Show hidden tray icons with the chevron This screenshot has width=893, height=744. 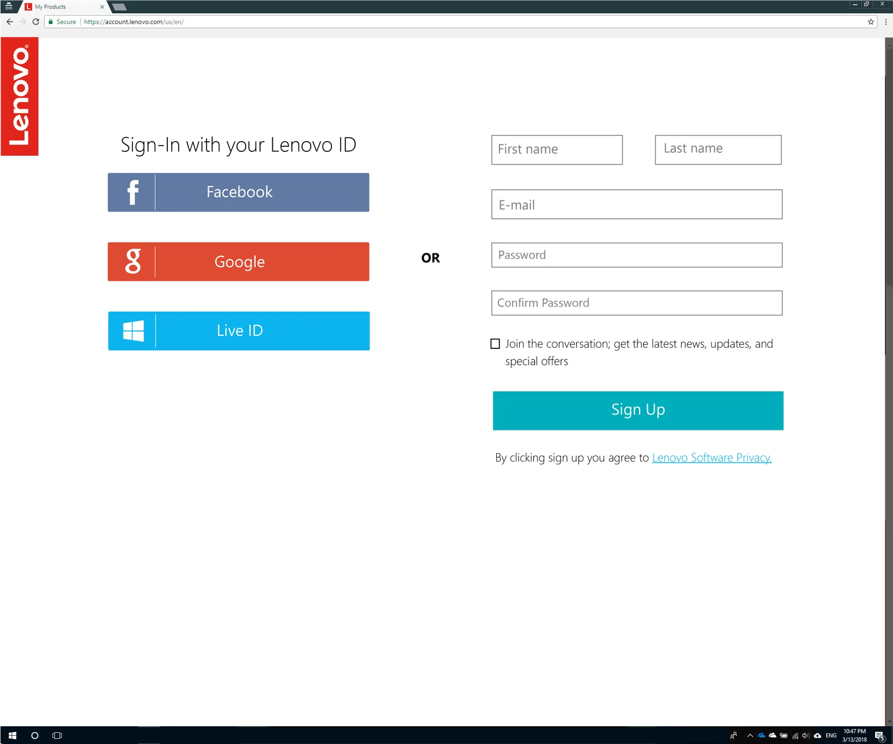[x=750, y=736]
